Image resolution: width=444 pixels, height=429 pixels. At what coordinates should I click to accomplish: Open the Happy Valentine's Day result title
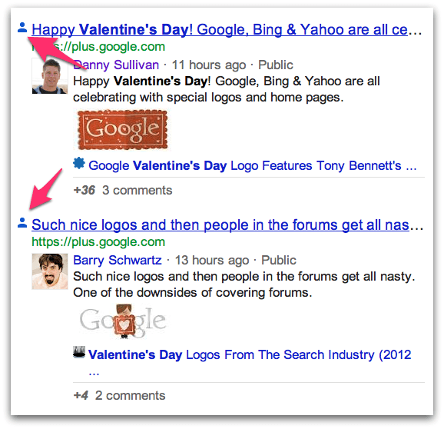(220, 29)
